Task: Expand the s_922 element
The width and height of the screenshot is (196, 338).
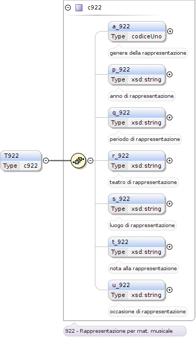Action: click(x=170, y=204)
